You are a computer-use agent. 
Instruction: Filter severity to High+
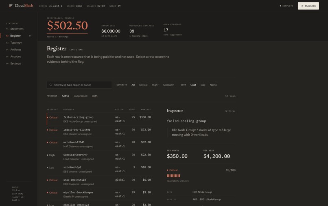[x=155, y=85]
